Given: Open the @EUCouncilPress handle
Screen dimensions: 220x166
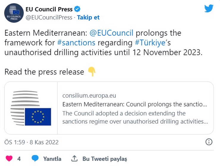Looking at the screenshot, I should [x=49, y=17].
